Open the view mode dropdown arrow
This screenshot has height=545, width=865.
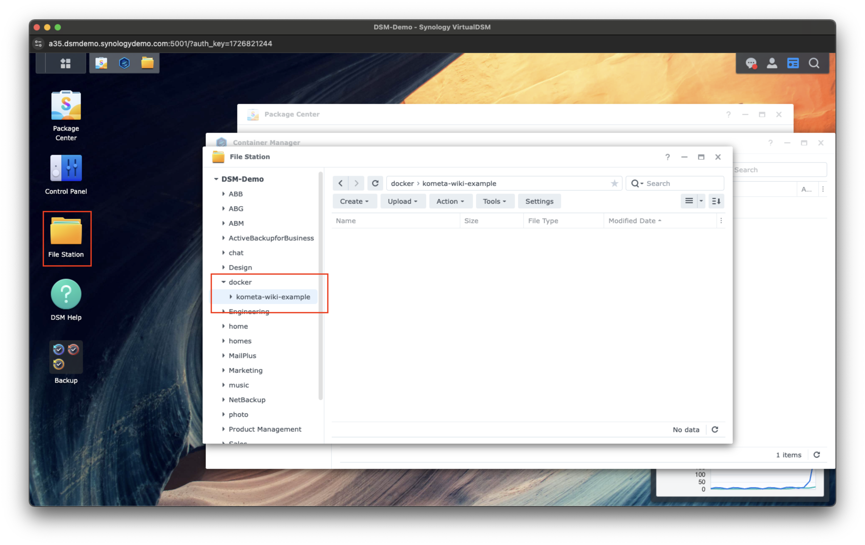coord(701,201)
